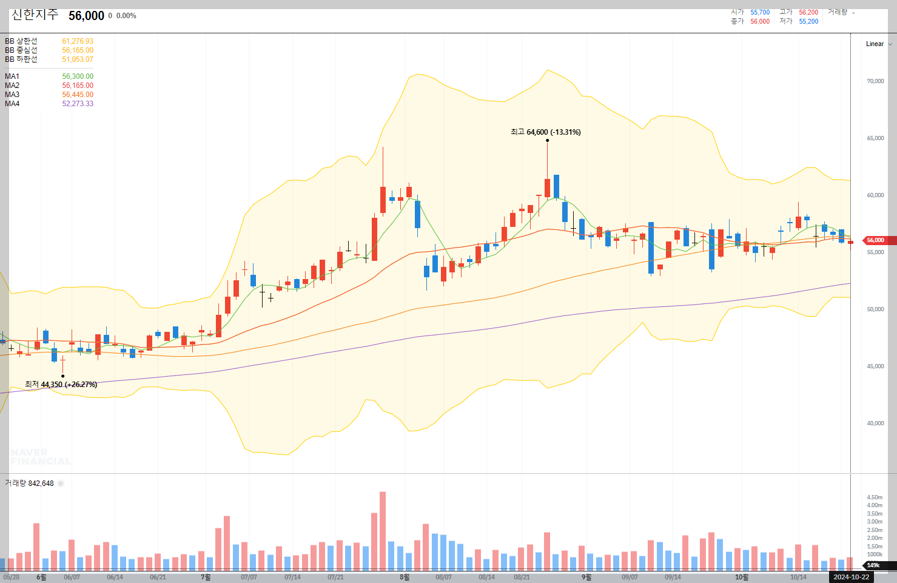Click MA1 value 56,300.00
The height and width of the screenshot is (583, 897).
(78, 76)
